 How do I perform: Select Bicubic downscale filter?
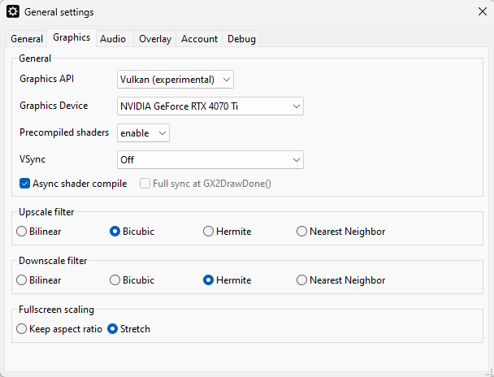point(115,280)
